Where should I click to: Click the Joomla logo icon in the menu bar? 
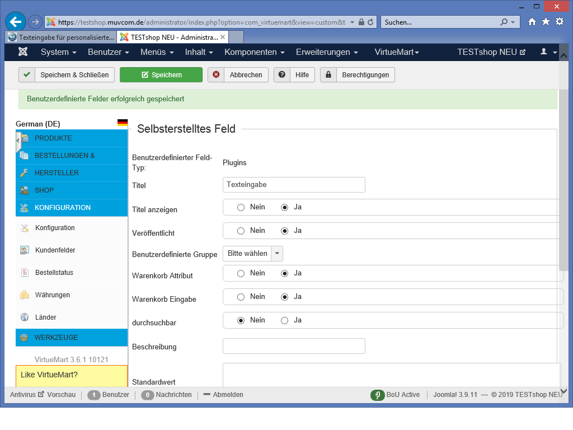pos(23,52)
